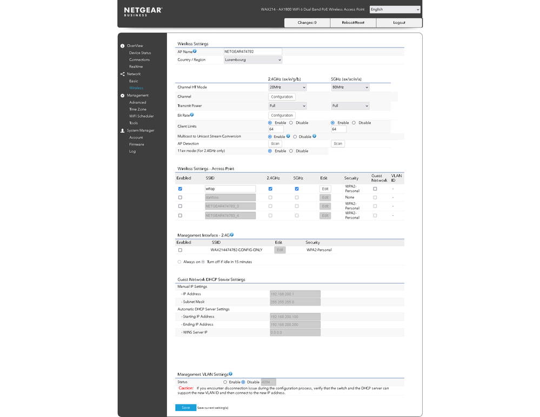Toggle Guest Network checkbox for wifiap
The height and width of the screenshot is (417, 540).
pyautogui.click(x=375, y=189)
